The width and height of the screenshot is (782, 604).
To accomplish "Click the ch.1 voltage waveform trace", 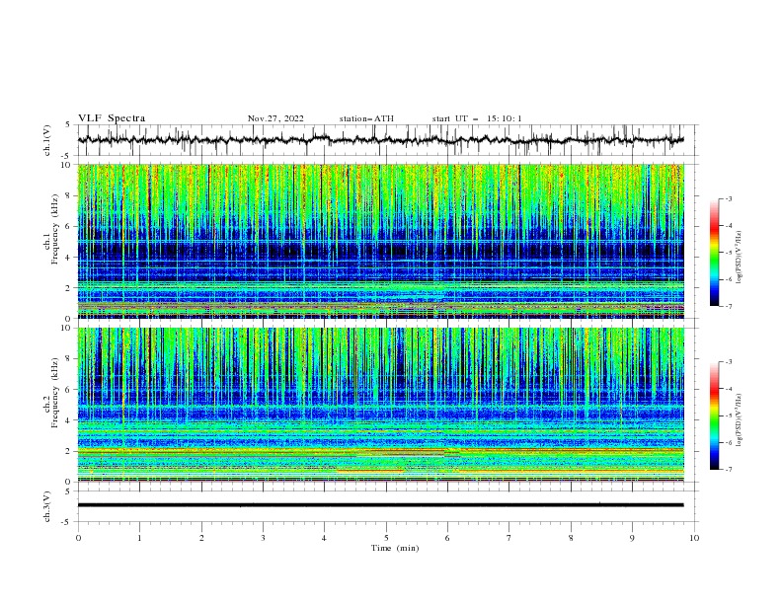I will (380, 140).
